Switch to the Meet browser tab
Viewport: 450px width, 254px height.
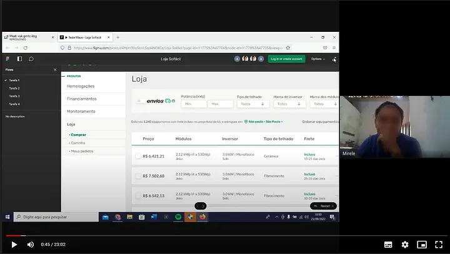click(29, 37)
